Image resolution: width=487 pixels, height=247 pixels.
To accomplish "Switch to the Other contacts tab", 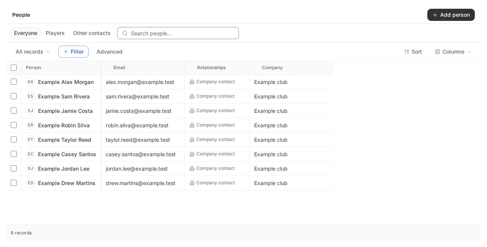I will [x=92, y=33].
